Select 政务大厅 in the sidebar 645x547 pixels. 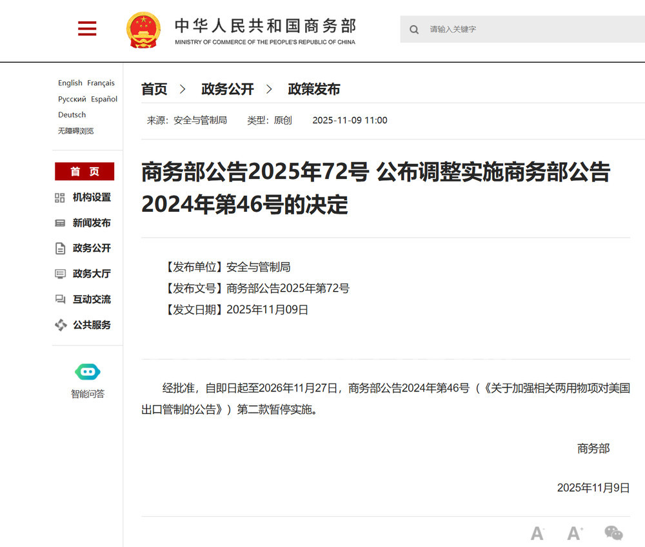(91, 274)
